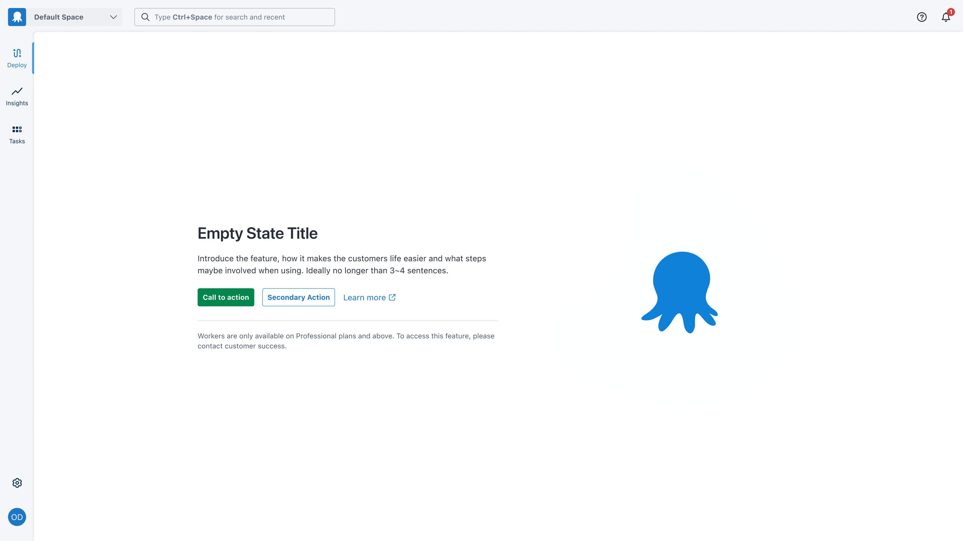Image resolution: width=963 pixels, height=541 pixels.
Task: Open the Insights chart icon
Action: click(17, 91)
